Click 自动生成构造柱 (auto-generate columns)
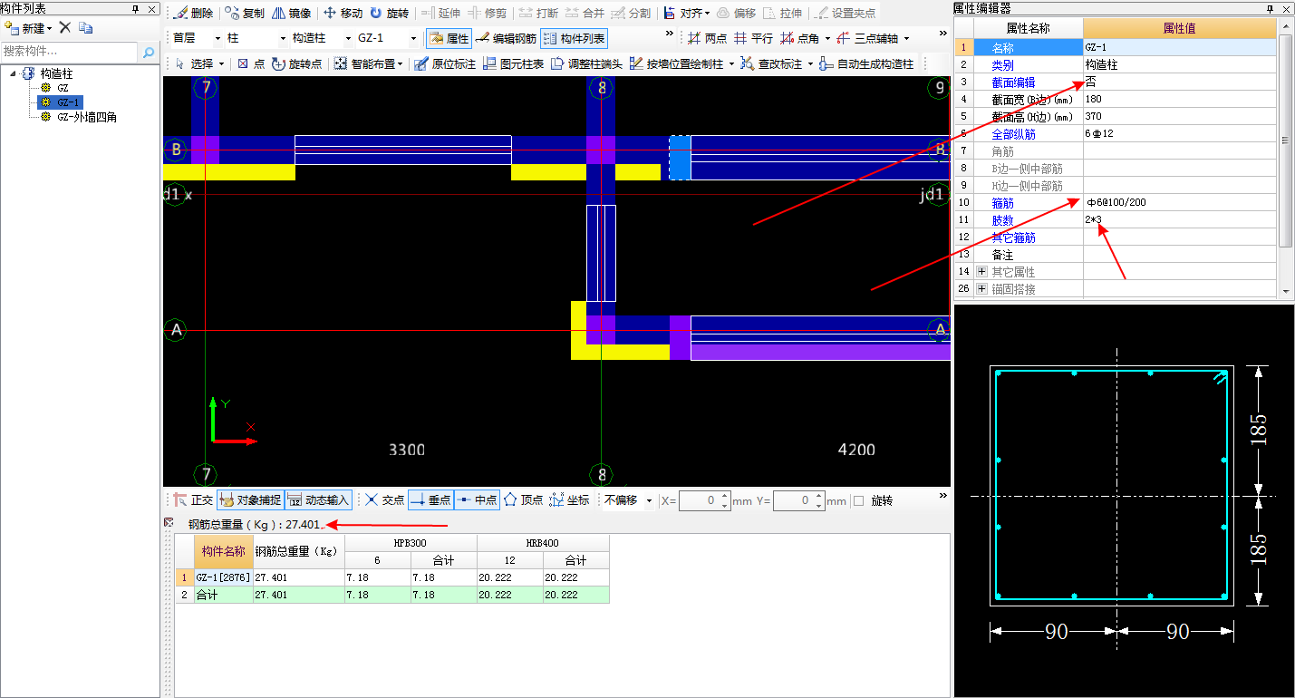 865,64
